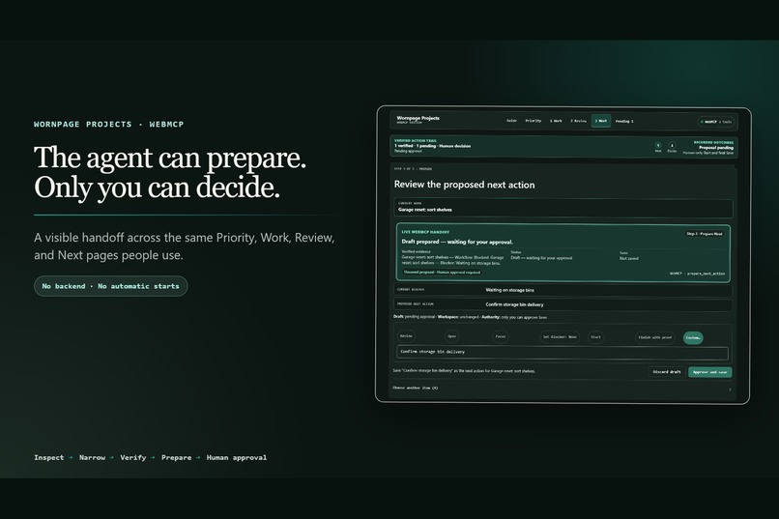
Task: Select the Focus action chip
Action: click(x=501, y=336)
